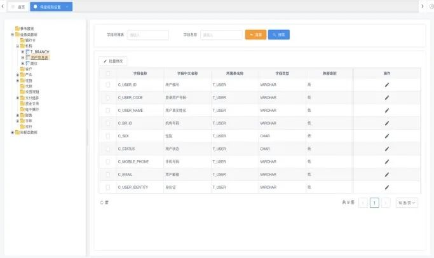The width and height of the screenshot is (434, 258).
Task: Expand the T_BRANCH tree node
Action: [x=23, y=51]
